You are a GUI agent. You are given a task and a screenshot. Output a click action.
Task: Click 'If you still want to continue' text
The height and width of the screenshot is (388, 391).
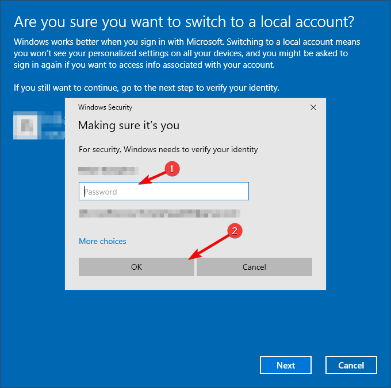[147, 88]
